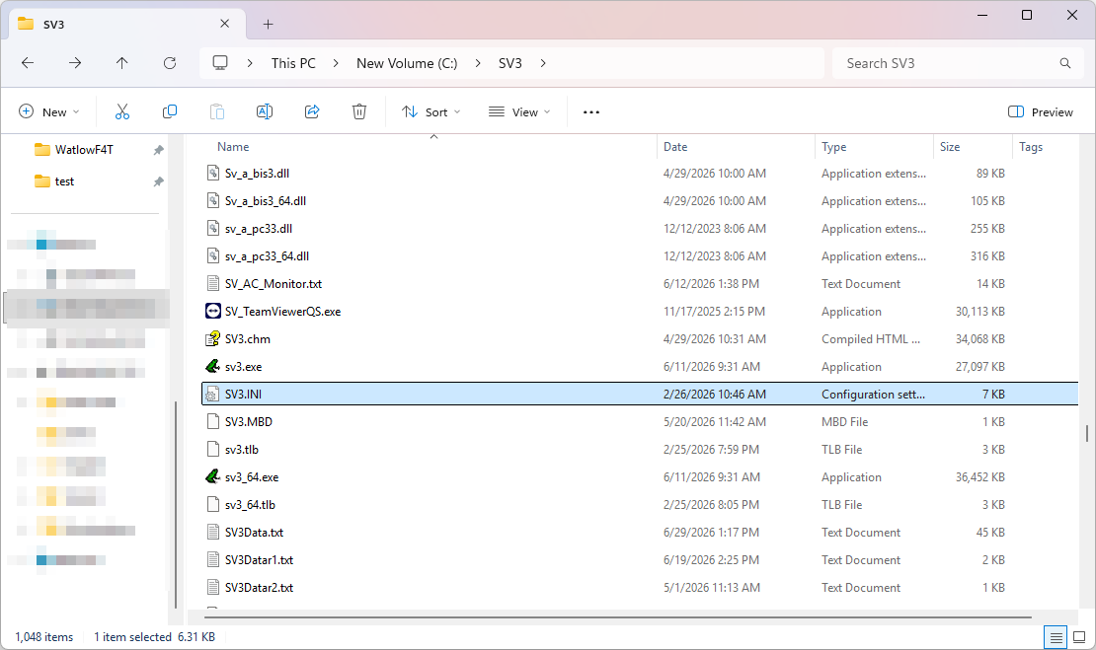Image resolution: width=1096 pixels, height=650 pixels.
Task: Expand chevron after New Volume (C:)
Action: point(478,63)
